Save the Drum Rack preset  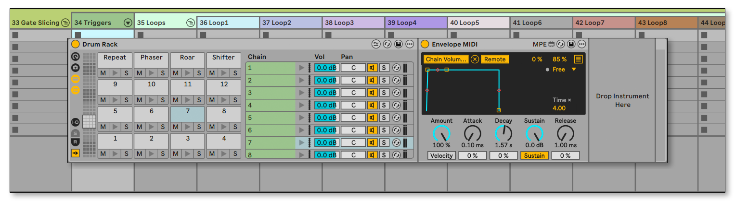click(399, 44)
